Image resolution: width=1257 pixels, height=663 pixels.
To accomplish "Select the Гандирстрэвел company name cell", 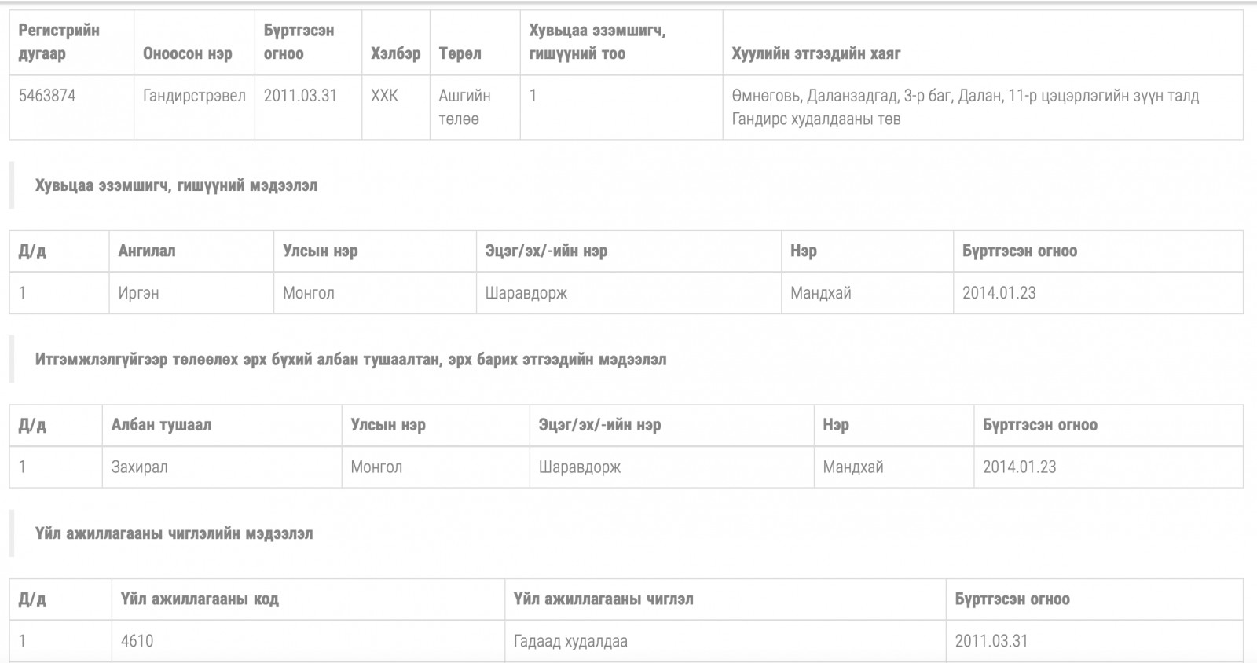I will 194,108.
